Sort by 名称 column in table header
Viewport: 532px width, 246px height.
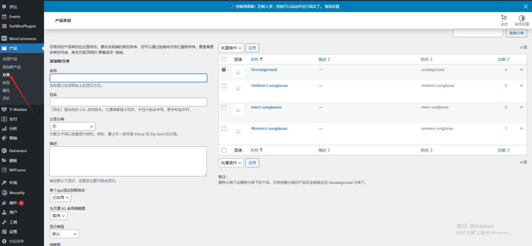tap(257, 59)
